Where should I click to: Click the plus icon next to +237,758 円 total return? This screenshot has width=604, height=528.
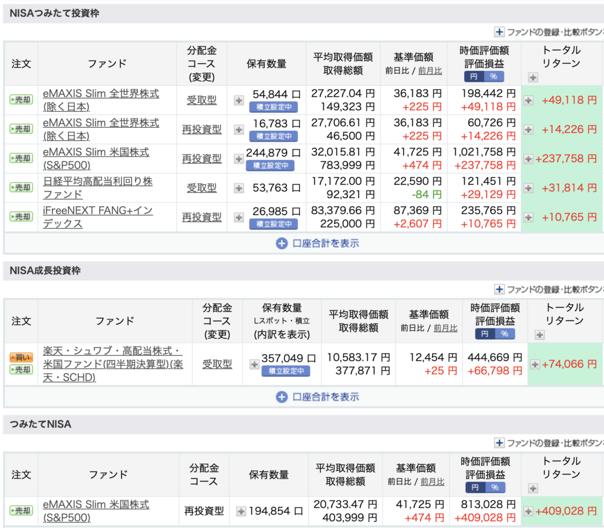528,159
